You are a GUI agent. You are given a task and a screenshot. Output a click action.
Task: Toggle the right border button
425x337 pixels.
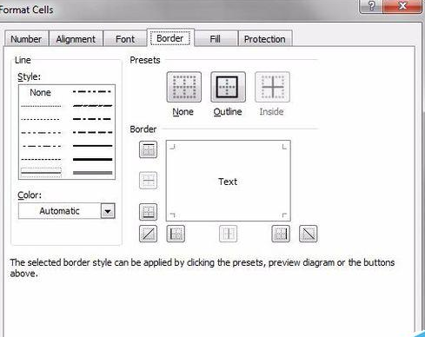point(281,234)
